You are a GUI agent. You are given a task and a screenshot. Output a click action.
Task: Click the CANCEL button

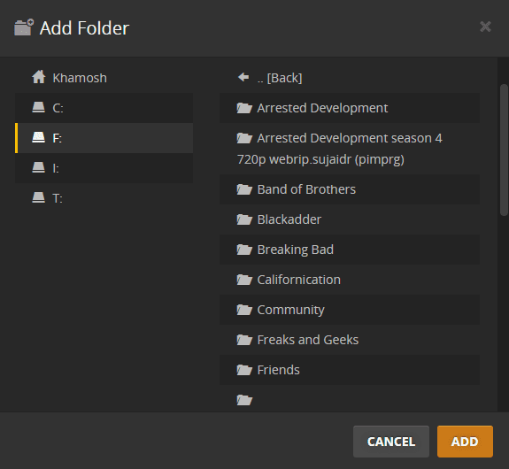[x=391, y=442]
